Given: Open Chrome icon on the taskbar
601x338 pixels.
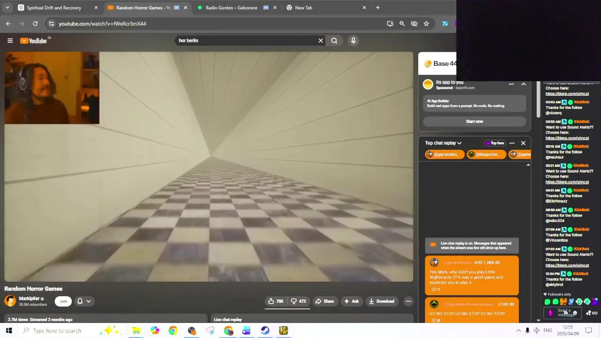Looking at the screenshot, I should coord(173,330).
